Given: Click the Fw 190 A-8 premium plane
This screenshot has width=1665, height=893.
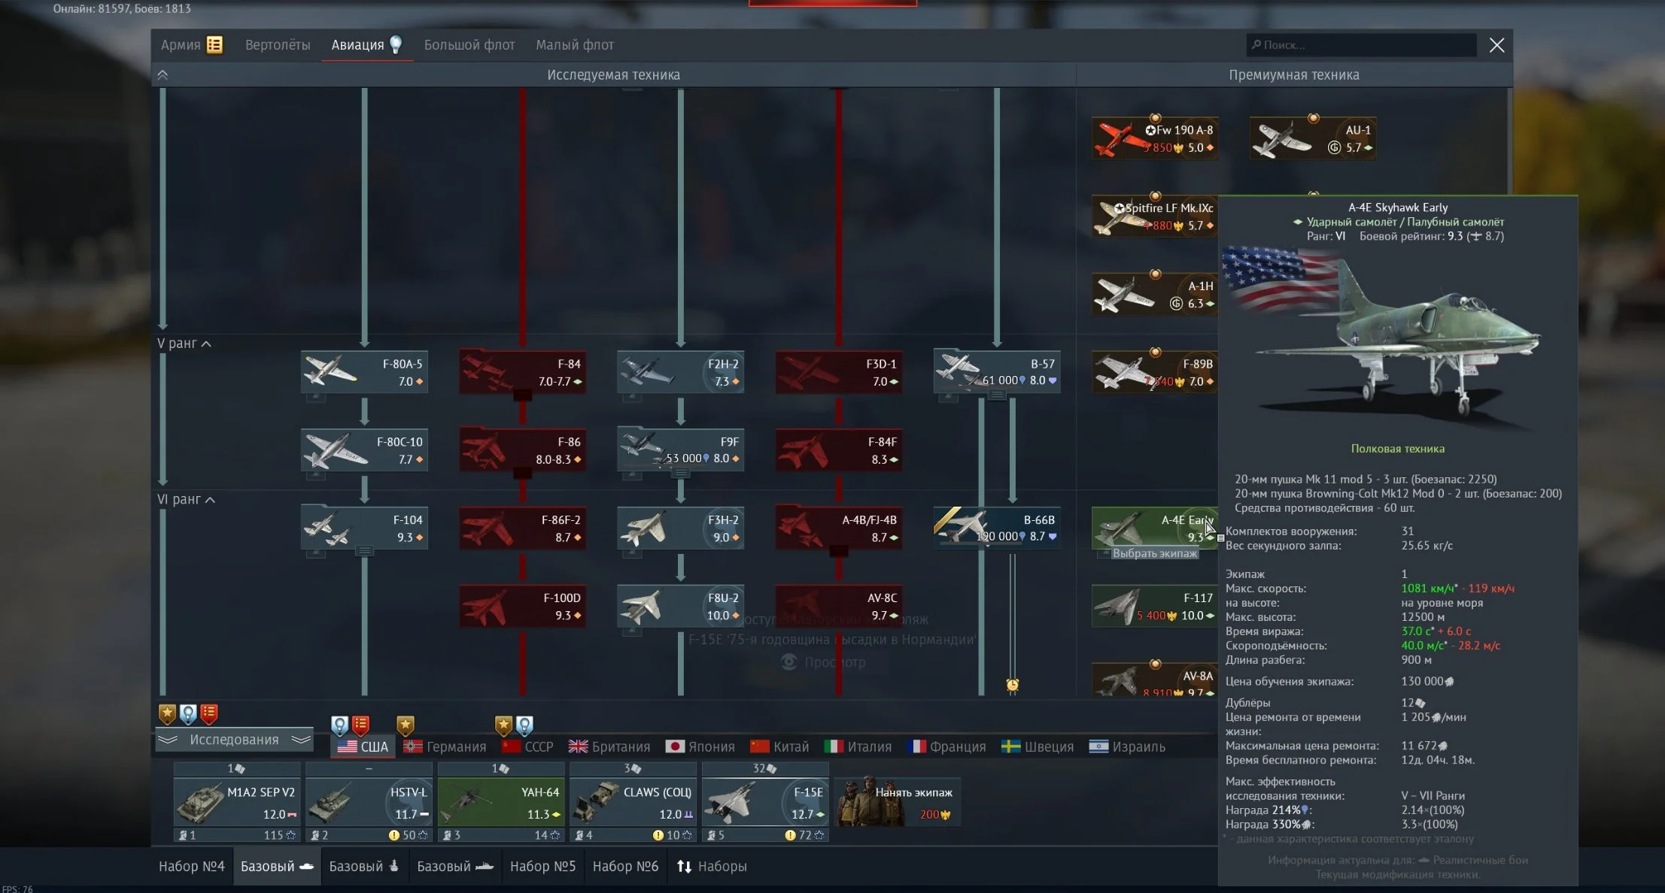Looking at the screenshot, I should tap(1154, 138).
